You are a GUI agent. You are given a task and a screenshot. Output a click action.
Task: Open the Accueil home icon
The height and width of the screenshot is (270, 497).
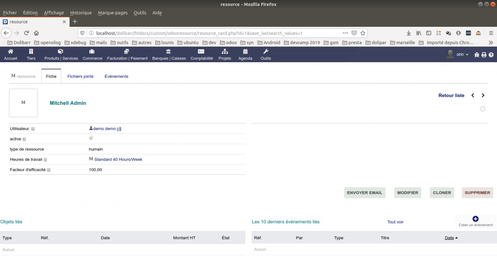pyautogui.click(x=11, y=51)
